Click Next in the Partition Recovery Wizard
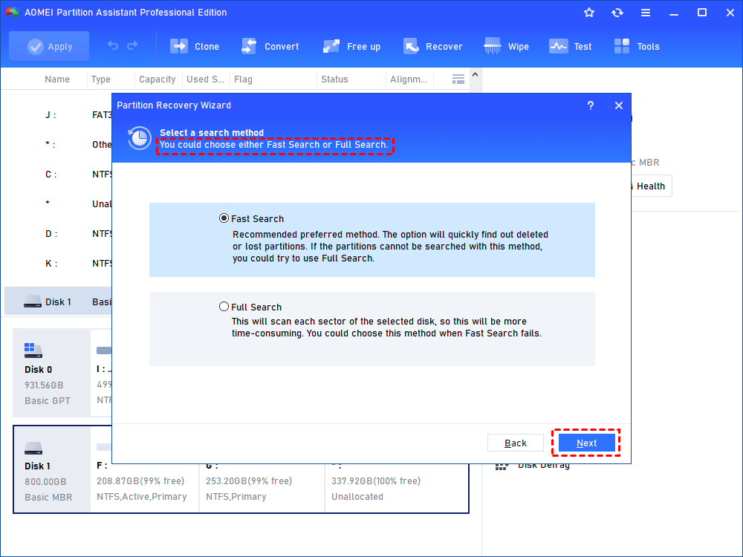This screenshot has height=557, width=743. coord(586,442)
